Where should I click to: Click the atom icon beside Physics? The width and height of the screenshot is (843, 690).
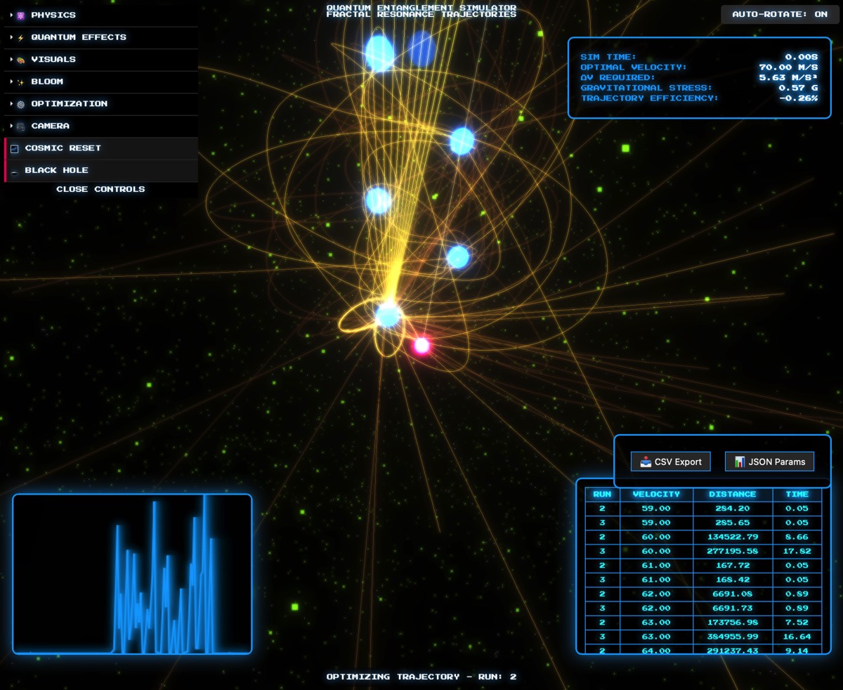[x=21, y=15]
